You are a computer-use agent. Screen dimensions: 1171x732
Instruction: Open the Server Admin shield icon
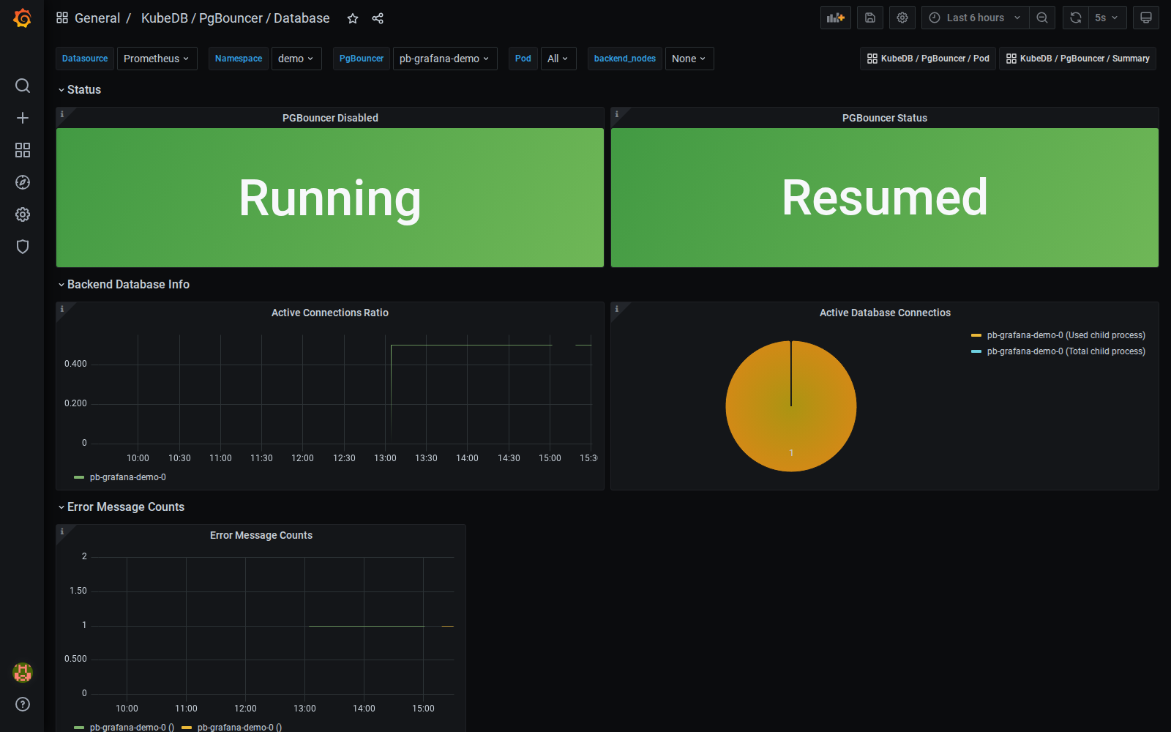coord(23,247)
